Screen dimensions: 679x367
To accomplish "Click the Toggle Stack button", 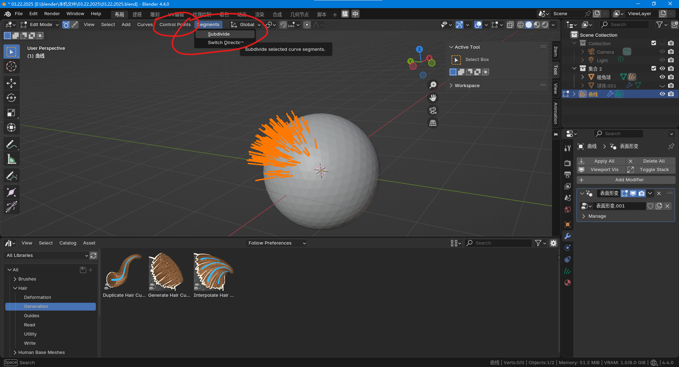I will (x=651, y=170).
